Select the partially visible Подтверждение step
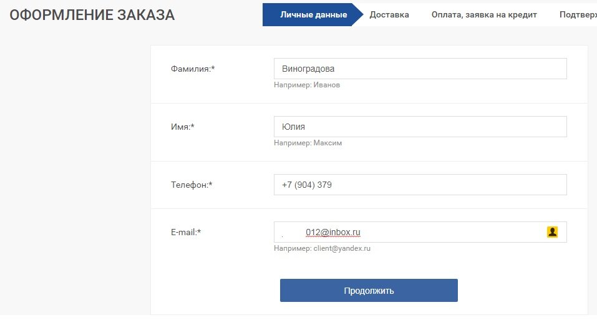 578,15
